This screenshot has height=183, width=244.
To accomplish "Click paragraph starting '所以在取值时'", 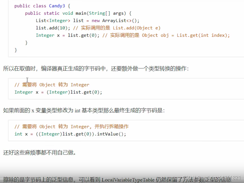I will point(96,68).
